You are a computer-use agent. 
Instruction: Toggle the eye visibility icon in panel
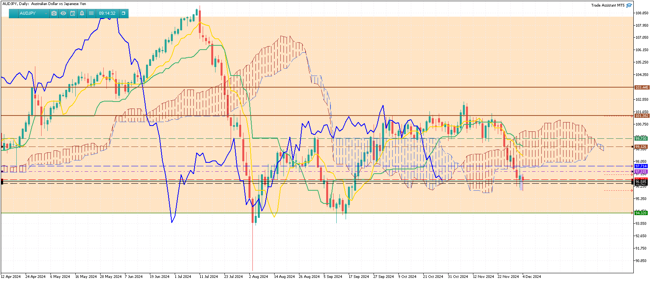[63, 13]
